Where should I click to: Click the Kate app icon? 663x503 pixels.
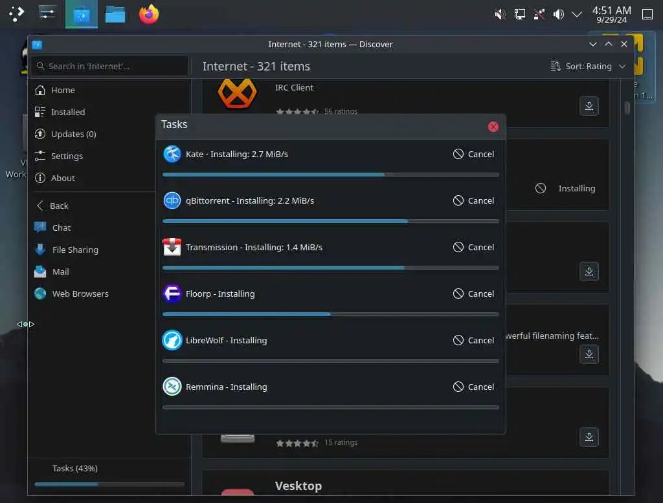click(x=172, y=154)
